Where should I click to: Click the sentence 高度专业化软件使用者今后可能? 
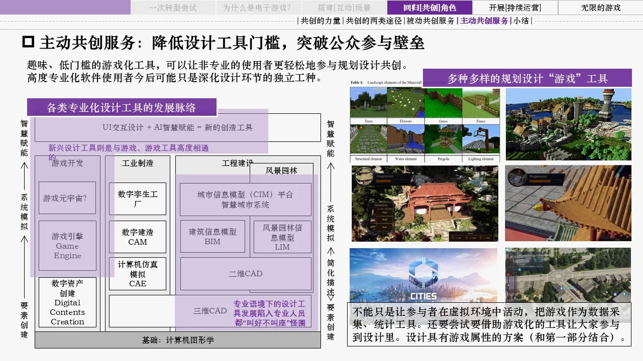174,78
